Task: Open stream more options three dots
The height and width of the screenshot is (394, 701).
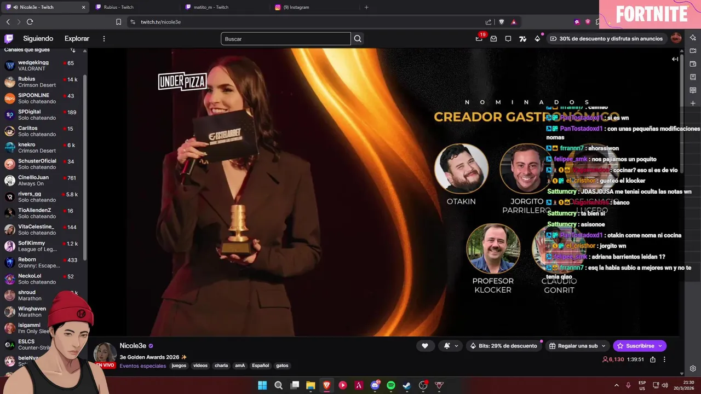Action: [x=664, y=360]
